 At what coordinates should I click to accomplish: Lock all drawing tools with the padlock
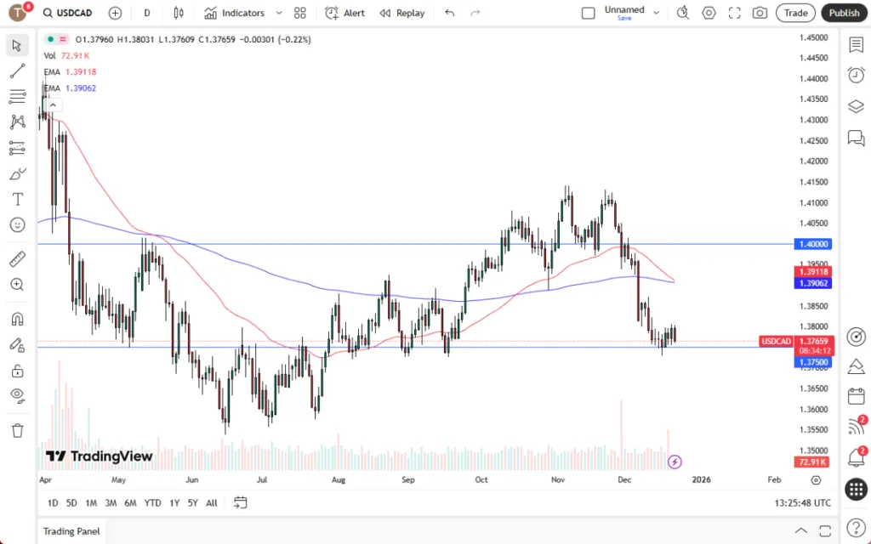[17, 369]
